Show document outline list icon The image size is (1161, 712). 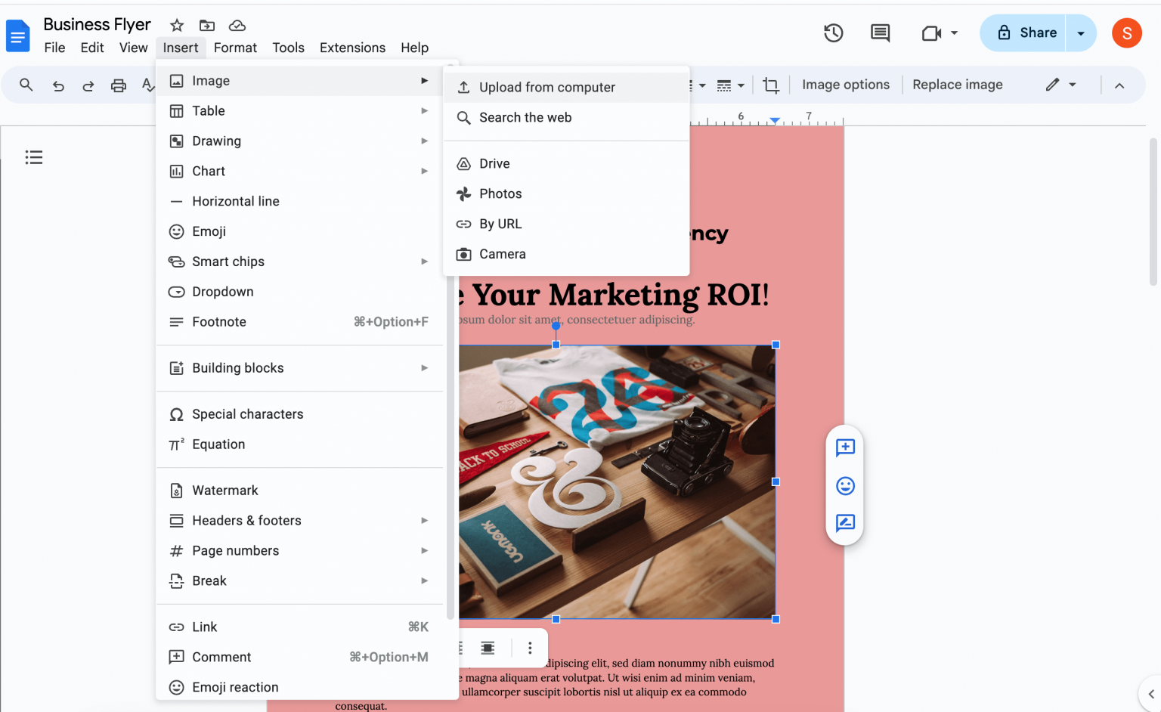click(33, 157)
